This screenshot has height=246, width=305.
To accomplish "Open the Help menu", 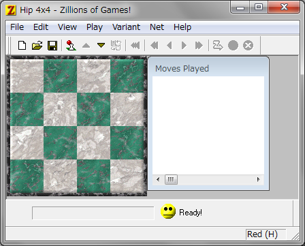I will (182, 27).
